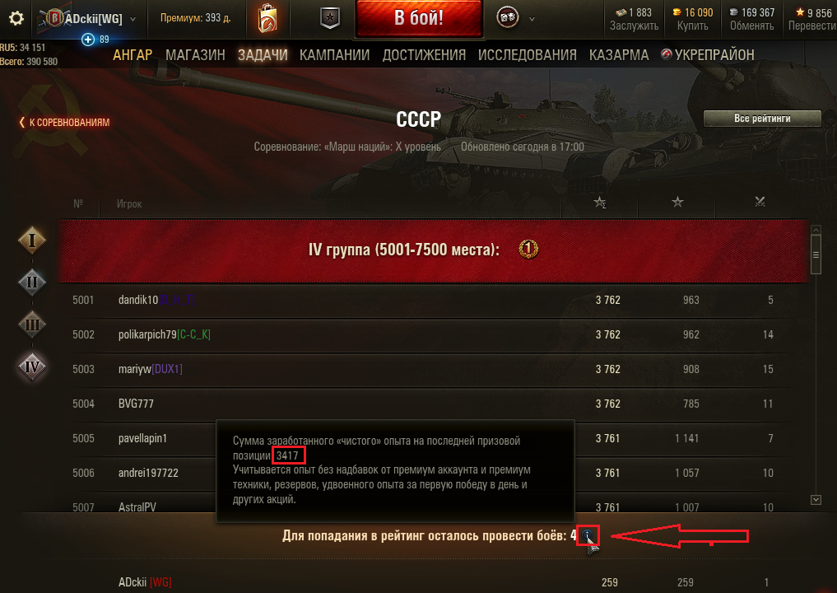Open the ИССЛЕДОВАНИЯ tab

point(528,55)
